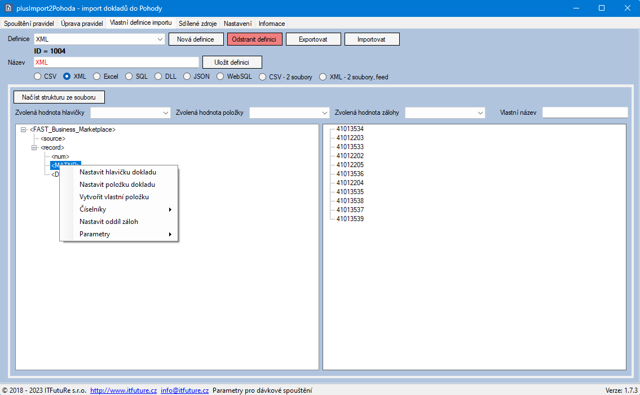Select the <FAST_Business_Marketplace> root node

point(73,129)
